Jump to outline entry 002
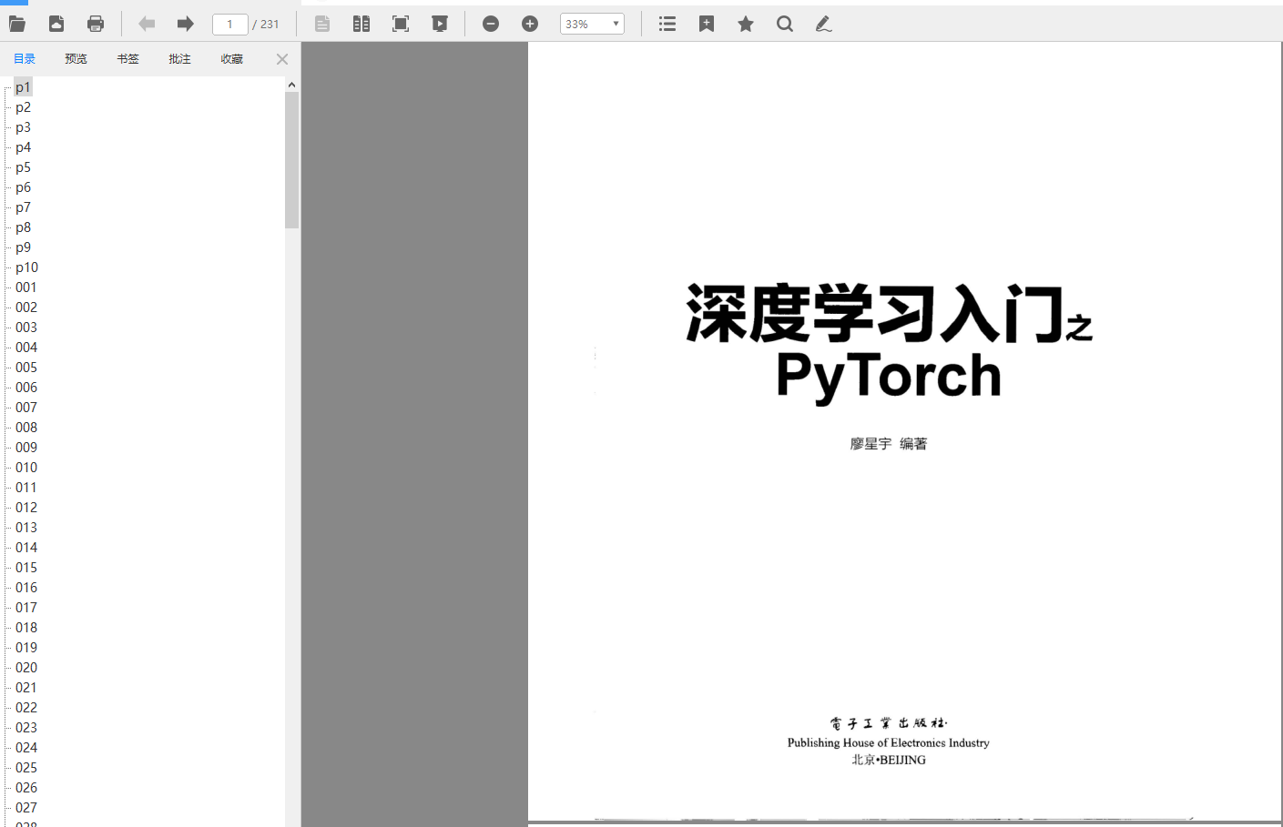The width and height of the screenshot is (1283, 827). (x=26, y=308)
